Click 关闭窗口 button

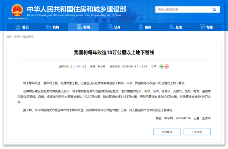point(167,131)
